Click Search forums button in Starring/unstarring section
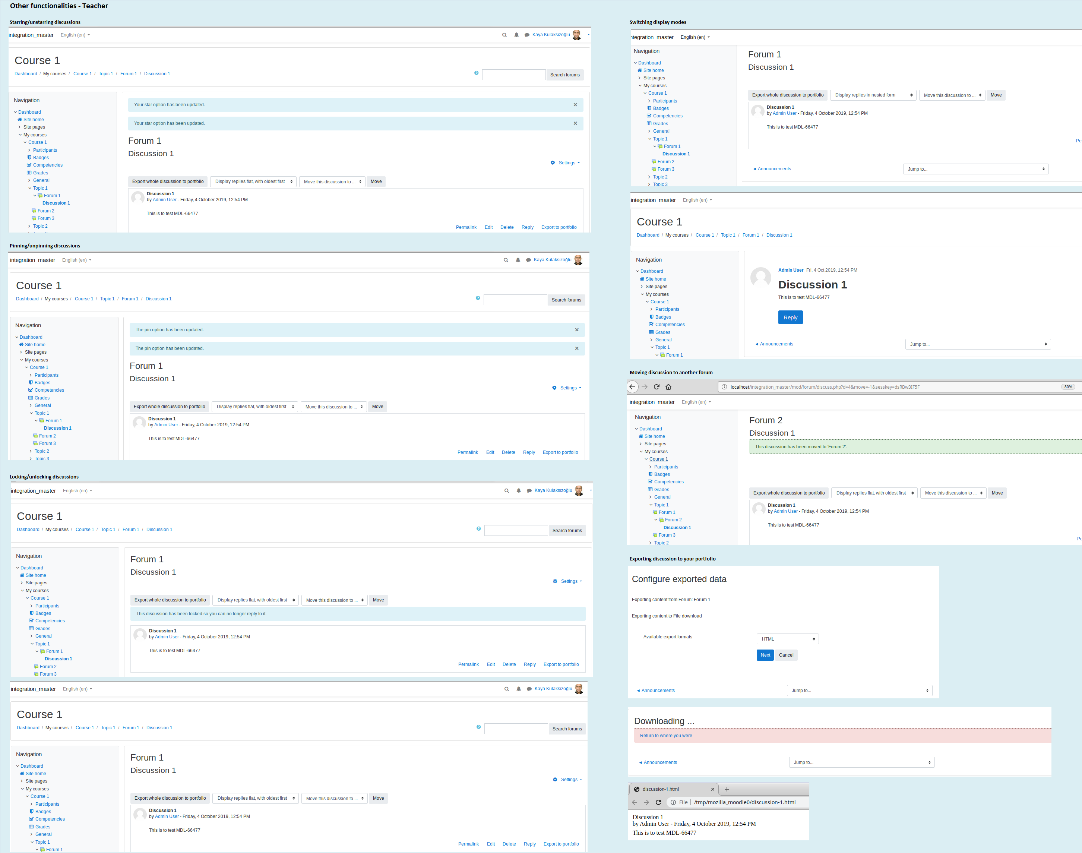1082x853 pixels. click(565, 75)
